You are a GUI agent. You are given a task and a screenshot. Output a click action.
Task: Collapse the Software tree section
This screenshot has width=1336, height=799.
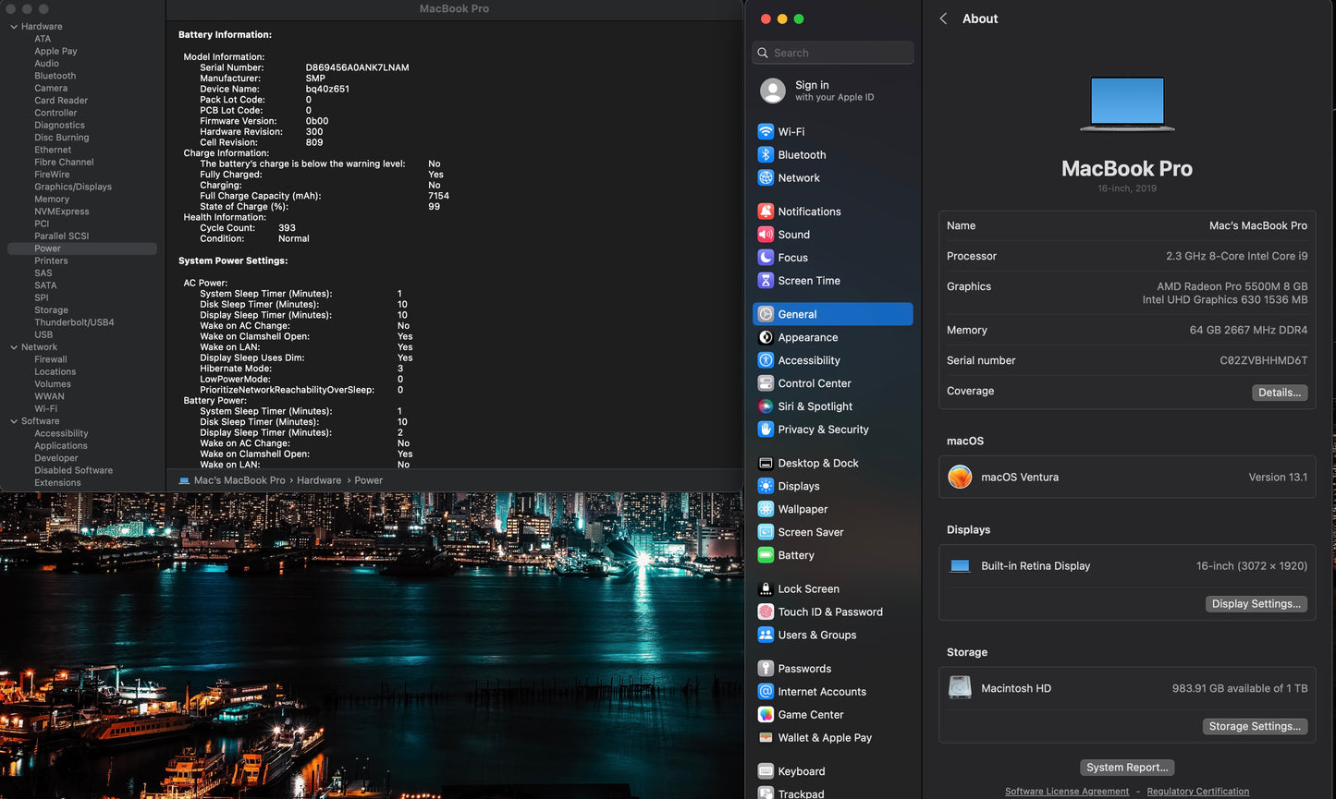pyautogui.click(x=14, y=421)
